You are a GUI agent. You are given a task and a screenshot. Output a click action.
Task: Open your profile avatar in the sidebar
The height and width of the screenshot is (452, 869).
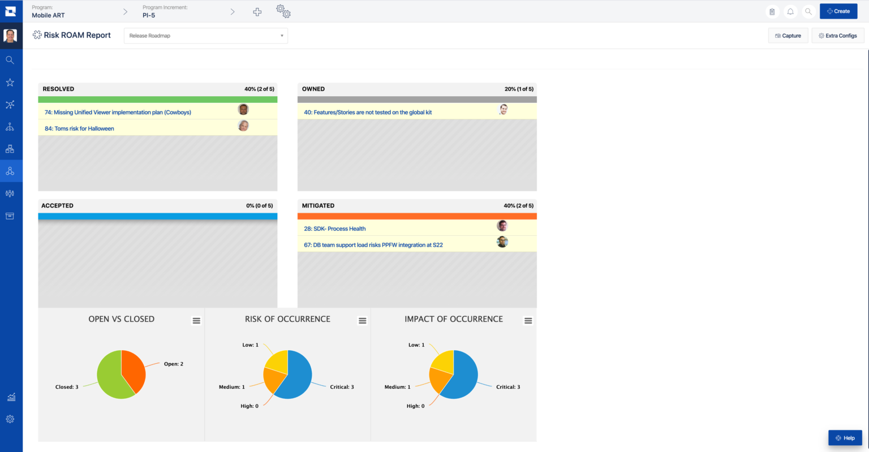point(11,35)
